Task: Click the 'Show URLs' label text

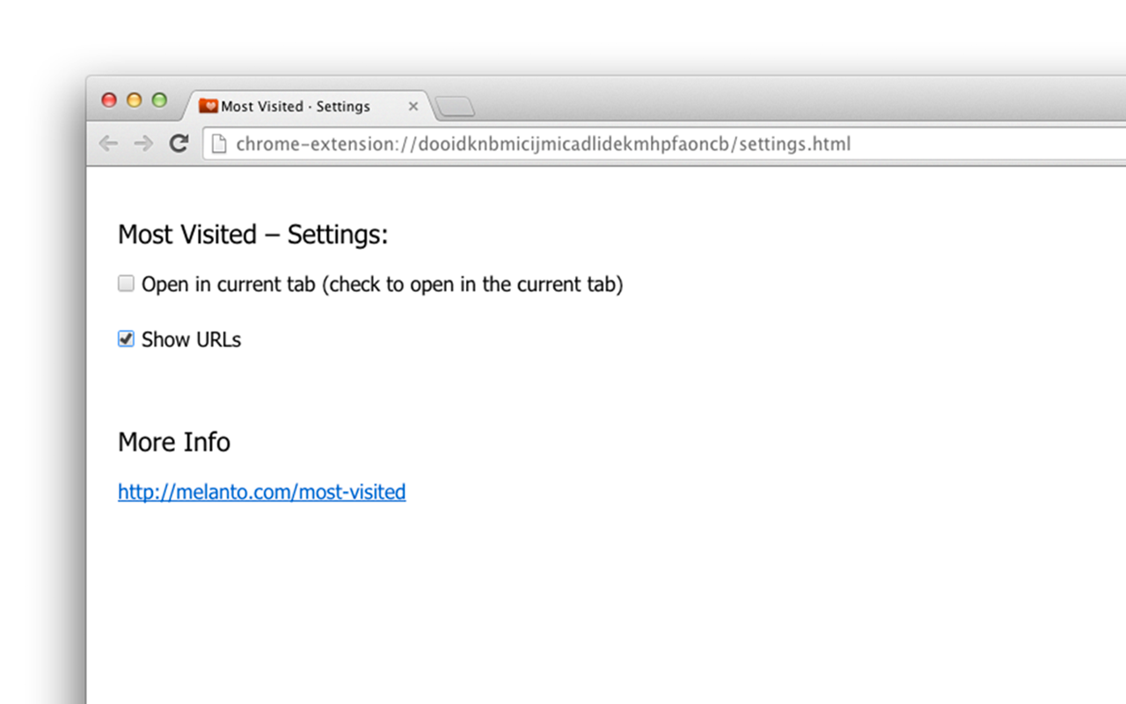Action: coord(191,340)
